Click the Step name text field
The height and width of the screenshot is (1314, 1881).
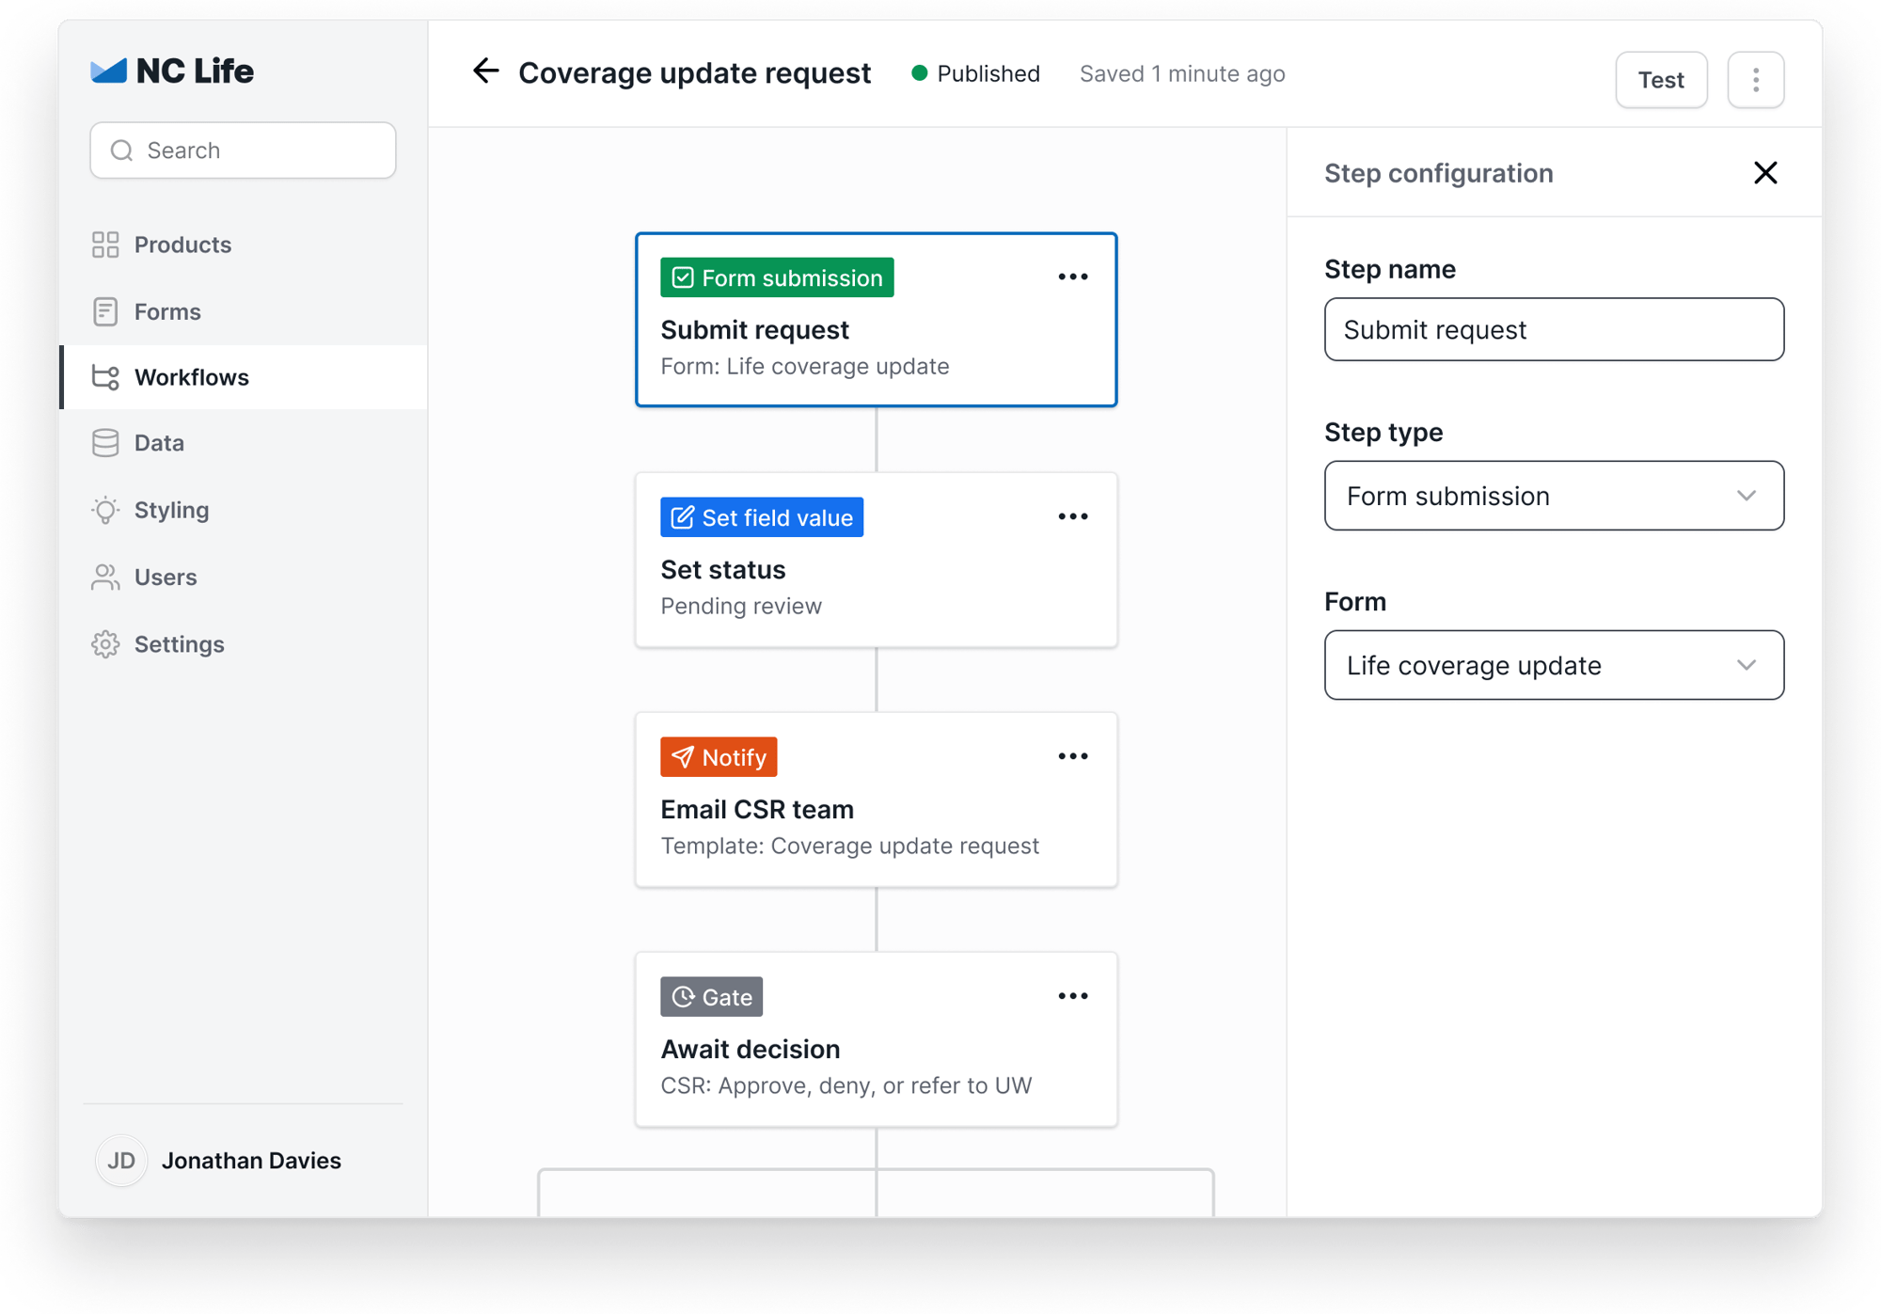[1554, 329]
